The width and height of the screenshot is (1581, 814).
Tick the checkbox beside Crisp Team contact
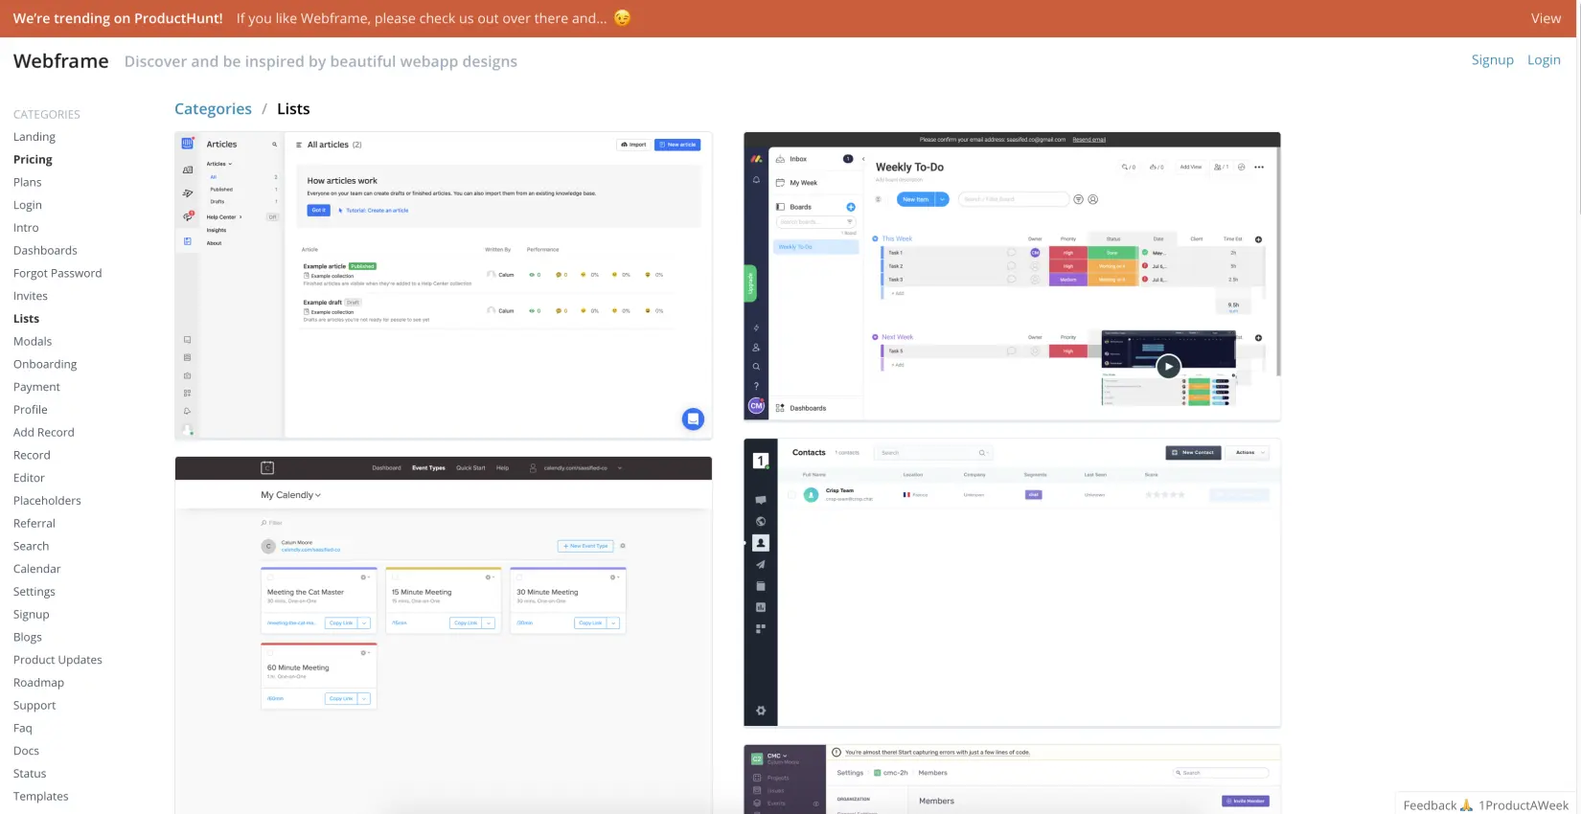[x=791, y=495]
